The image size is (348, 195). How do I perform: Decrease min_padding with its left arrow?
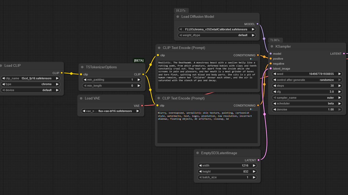pyautogui.click(x=85, y=80)
